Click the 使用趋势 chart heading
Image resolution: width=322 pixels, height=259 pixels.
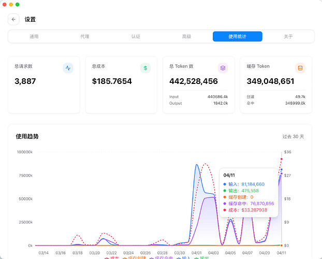(x=27, y=136)
